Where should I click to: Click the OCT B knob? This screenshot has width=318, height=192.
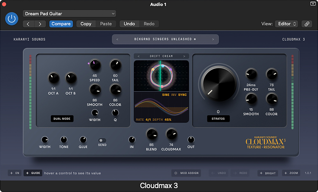(x=71, y=78)
